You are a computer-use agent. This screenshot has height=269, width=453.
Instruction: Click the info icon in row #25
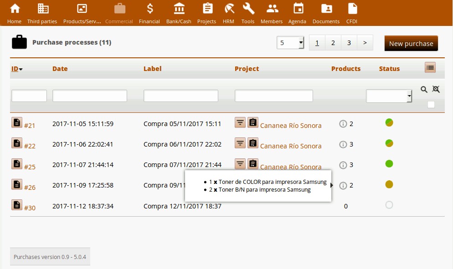tap(343, 165)
